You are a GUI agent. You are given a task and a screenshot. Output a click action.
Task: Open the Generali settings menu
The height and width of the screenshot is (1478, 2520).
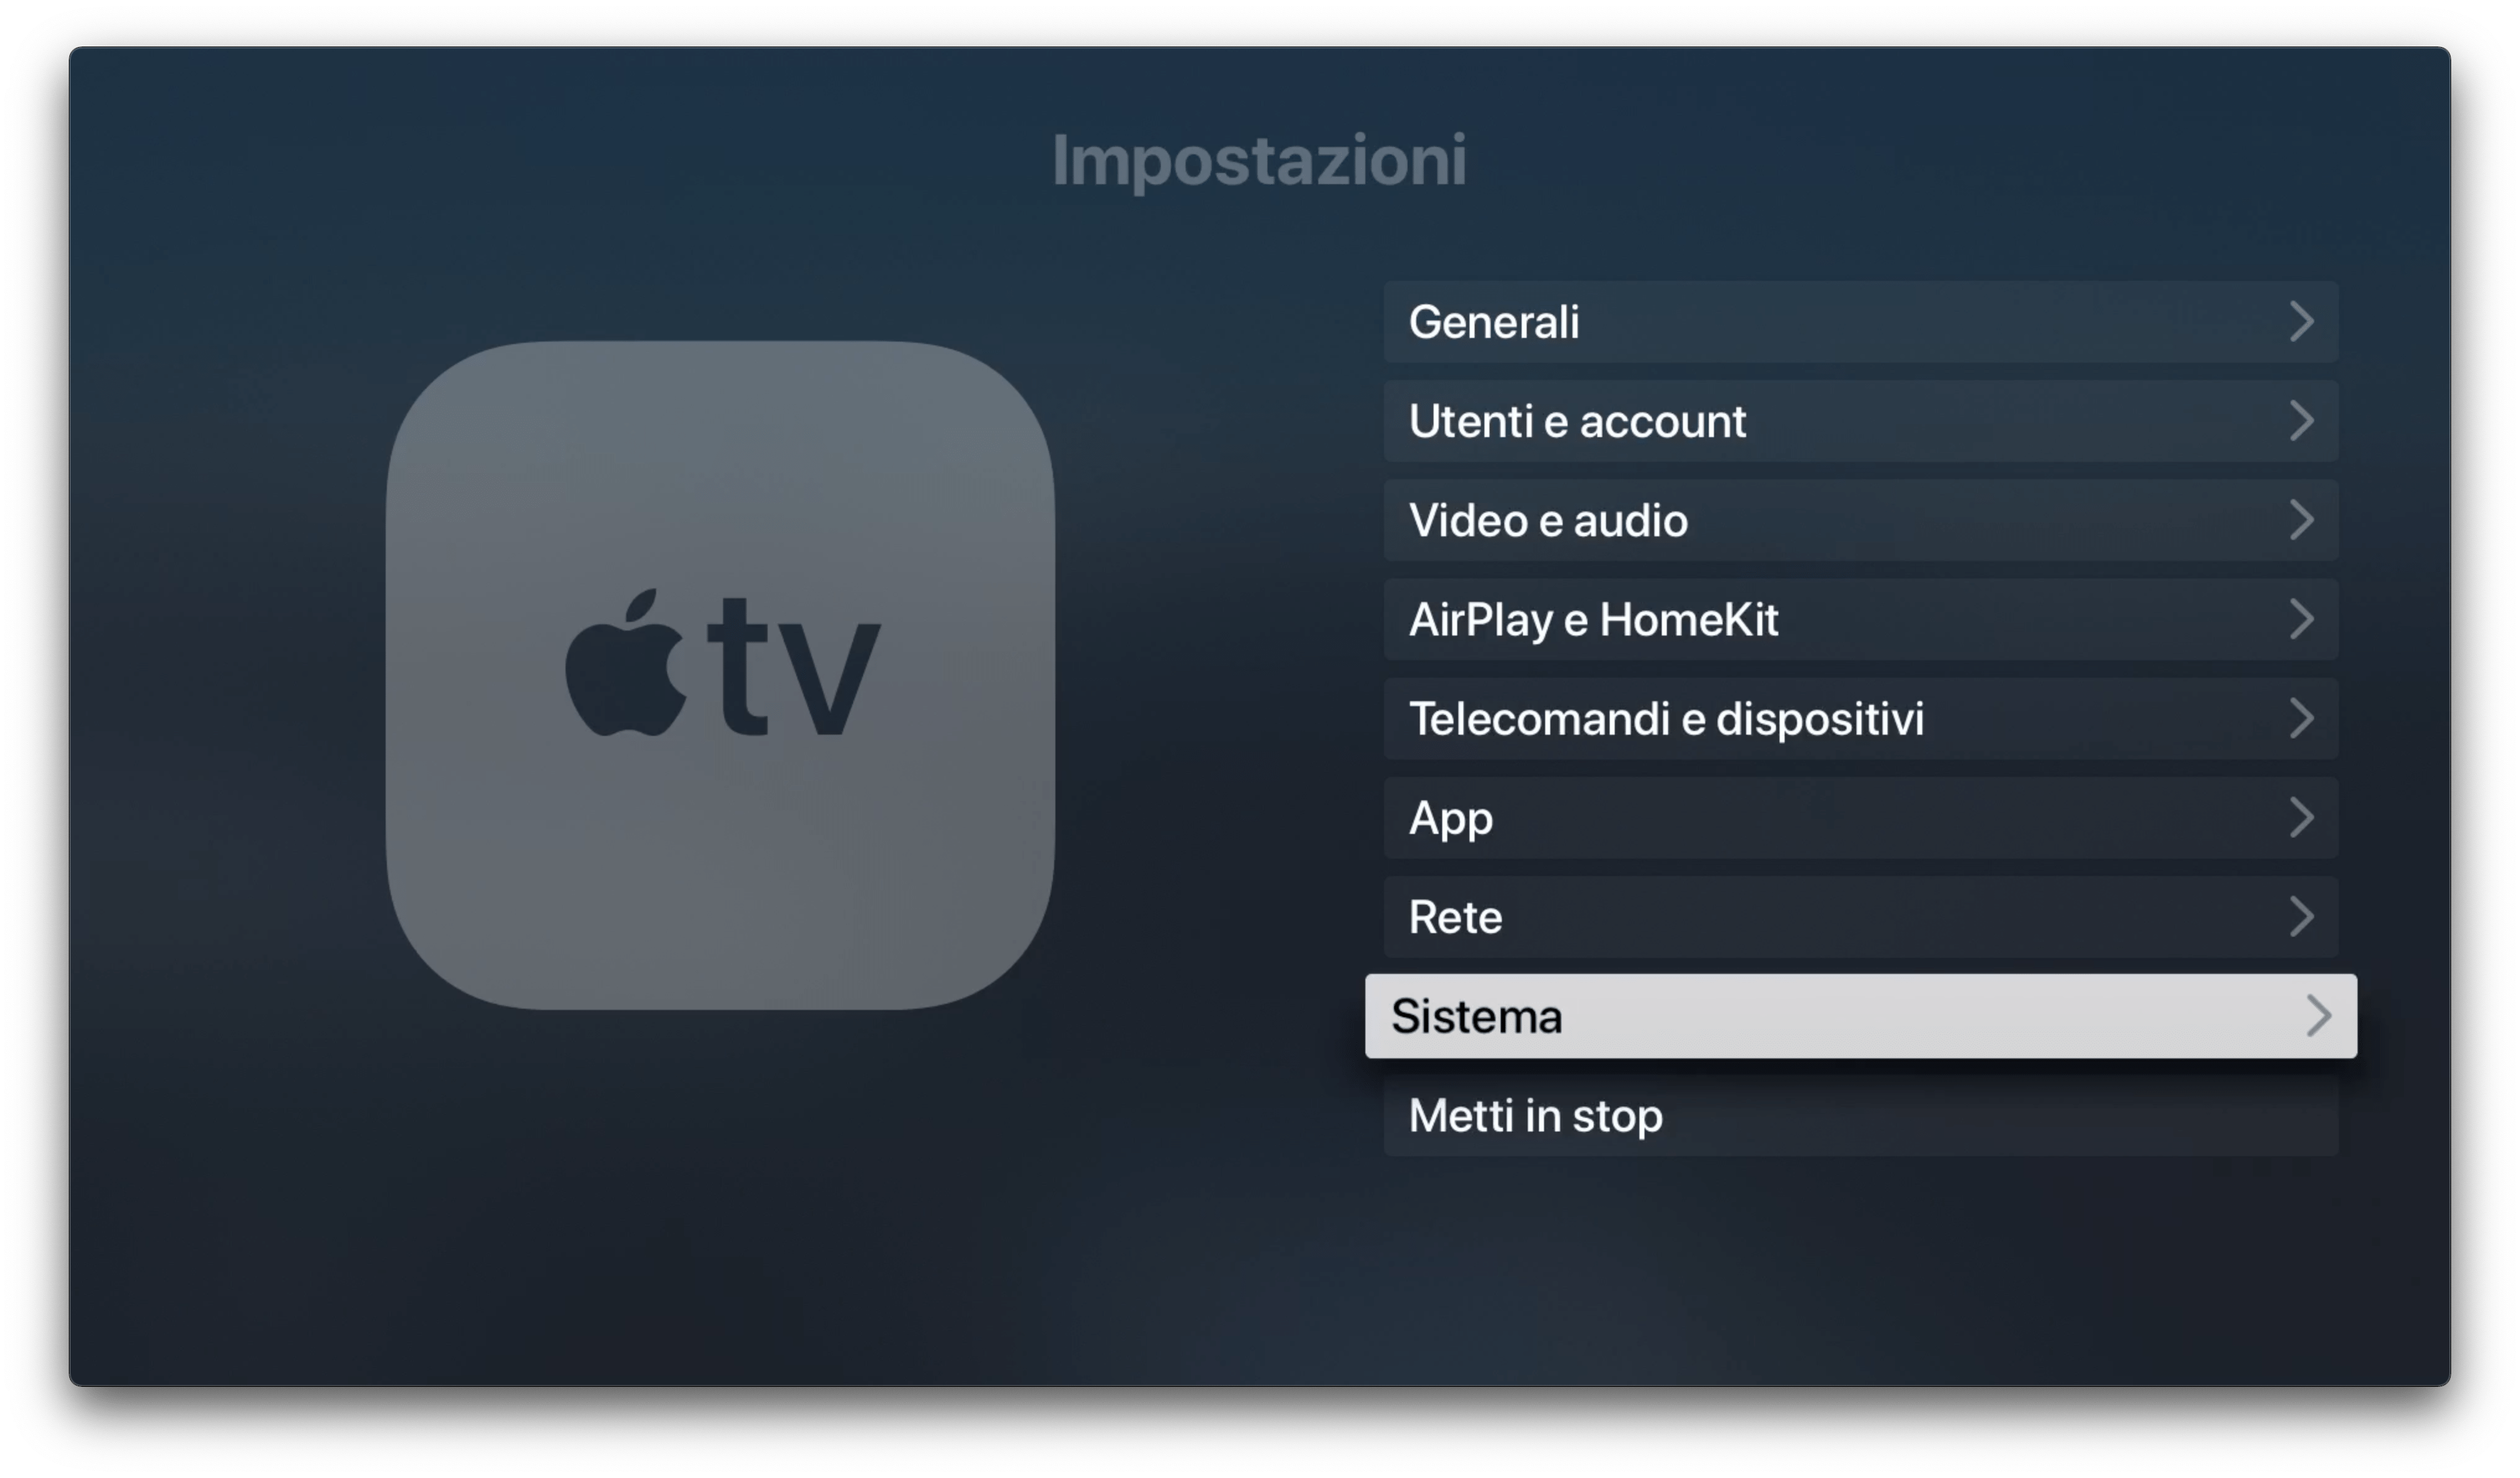[1861, 322]
